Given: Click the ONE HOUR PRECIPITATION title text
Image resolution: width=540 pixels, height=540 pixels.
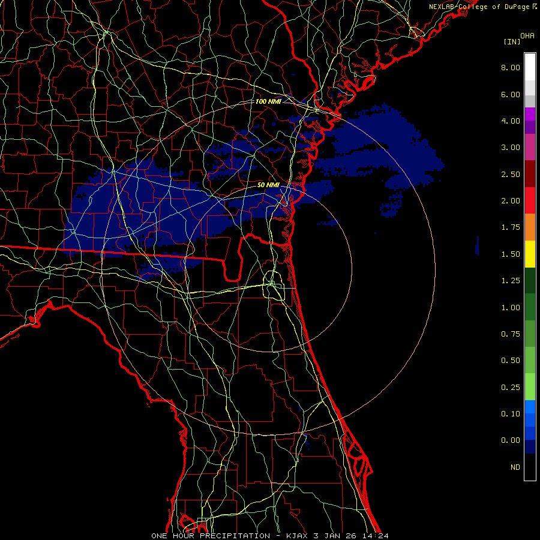Looking at the screenshot, I should click(211, 536).
